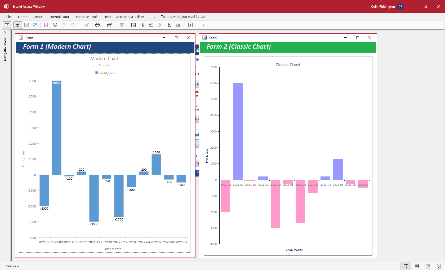The image size is (445, 270).
Task: Click the email signature toolbar icon
Action: 151,25
